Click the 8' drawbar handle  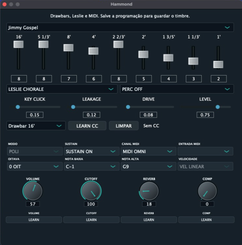pyautogui.click(x=69, y=48)
